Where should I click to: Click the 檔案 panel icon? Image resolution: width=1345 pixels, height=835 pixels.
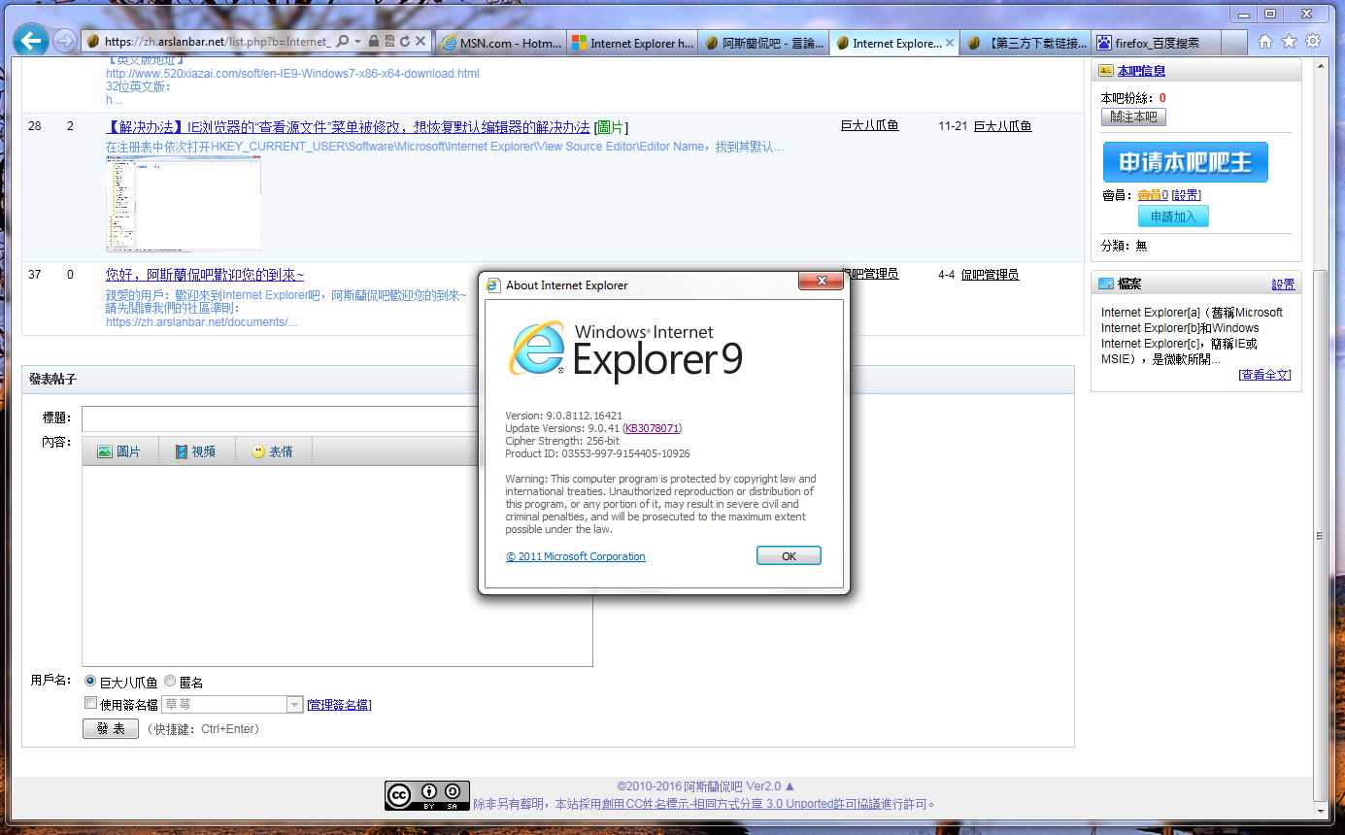point(1106,284)
